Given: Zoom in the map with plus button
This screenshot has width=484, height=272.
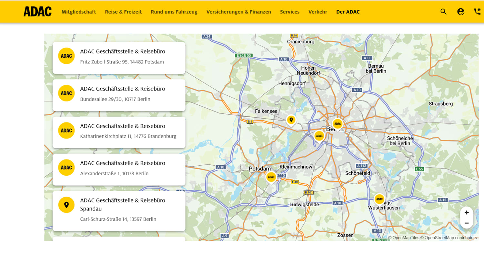Looking at the screenshot, I should (x=467, y=212).
